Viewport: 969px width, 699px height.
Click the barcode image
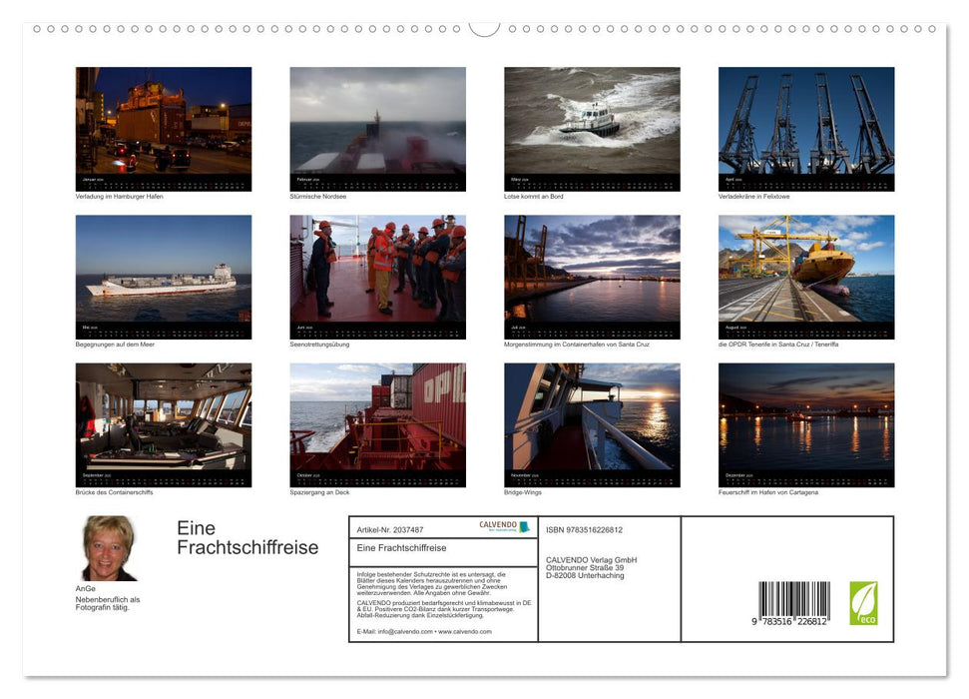point(793,602)
